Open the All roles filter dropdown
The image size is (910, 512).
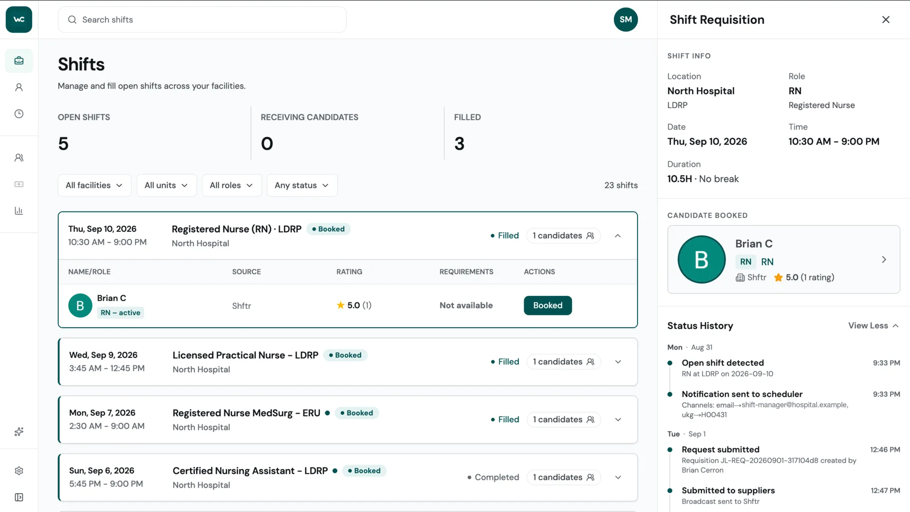[x=232, y=185]
